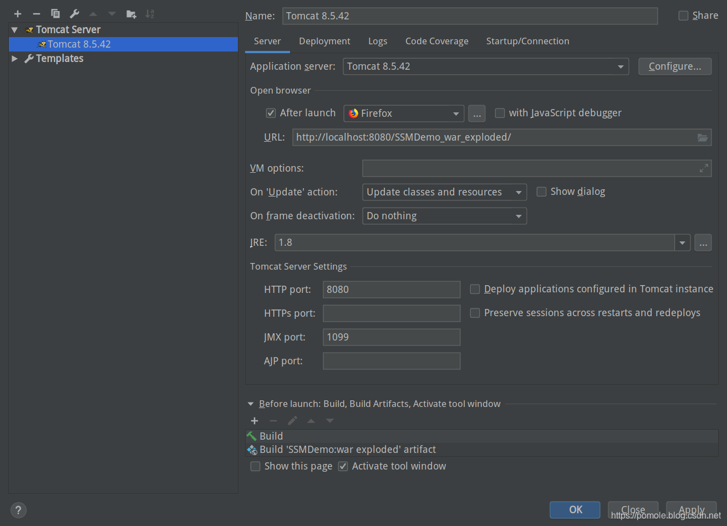Screen dimensions: 727x526
Task: Click the Firefox browser icon in dropdown
Action: tap(353, 114)
